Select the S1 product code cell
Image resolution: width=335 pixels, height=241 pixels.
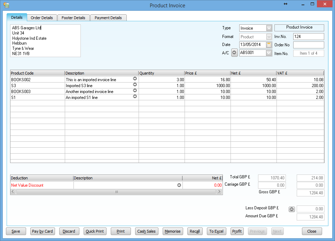(38, 98)
